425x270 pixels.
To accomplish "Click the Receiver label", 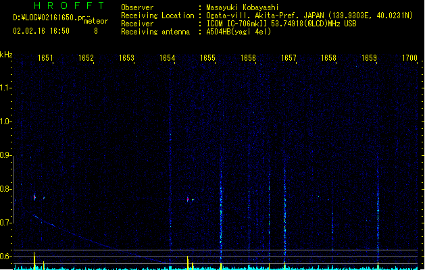I will pos(137,24).
